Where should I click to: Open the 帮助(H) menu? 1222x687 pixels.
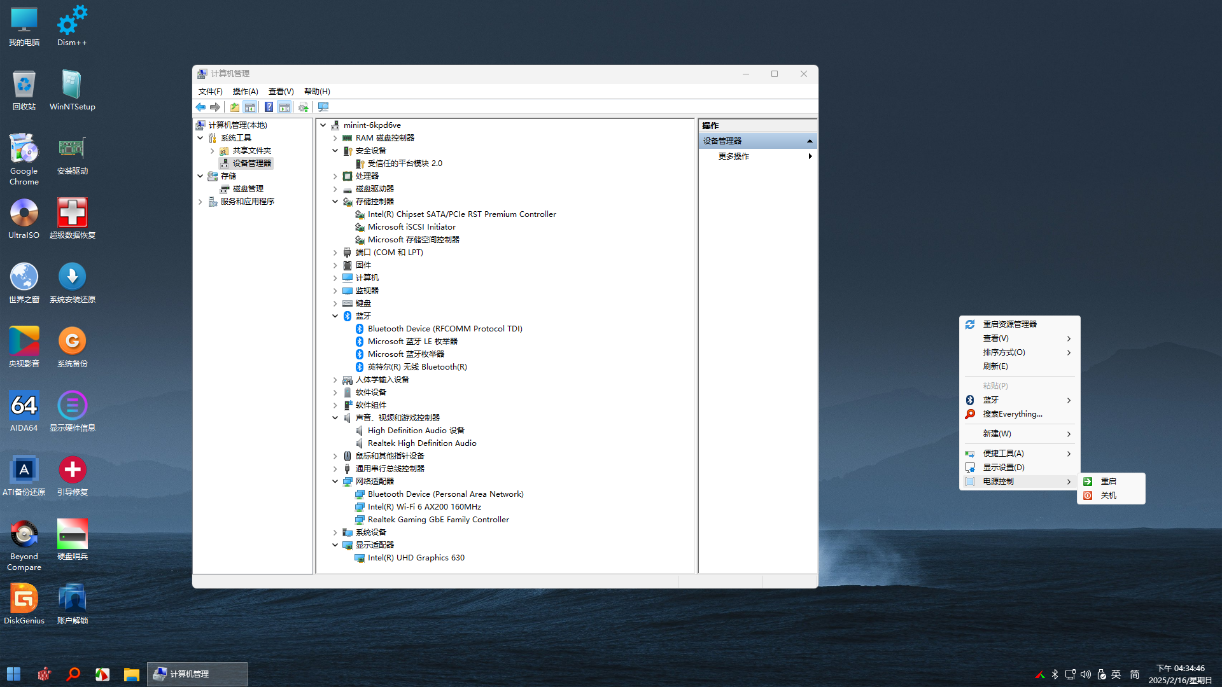pos(317,92)
